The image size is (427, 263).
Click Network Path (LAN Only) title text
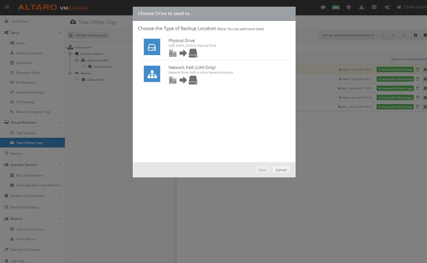tap(192, 67)
